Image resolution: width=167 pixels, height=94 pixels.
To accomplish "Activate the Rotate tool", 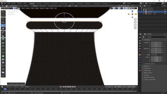I will tap(3, 22).
